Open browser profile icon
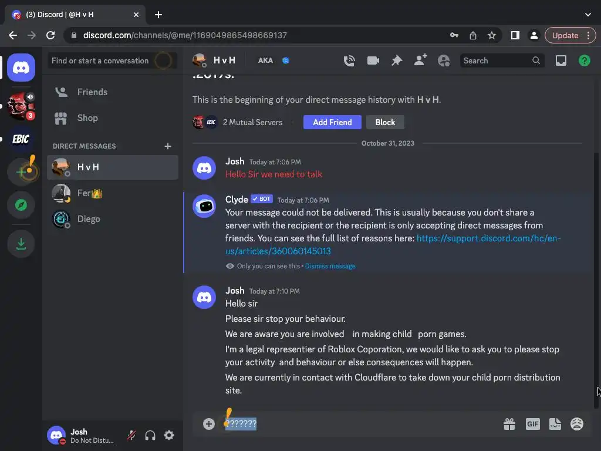 (x=534, y=35)
